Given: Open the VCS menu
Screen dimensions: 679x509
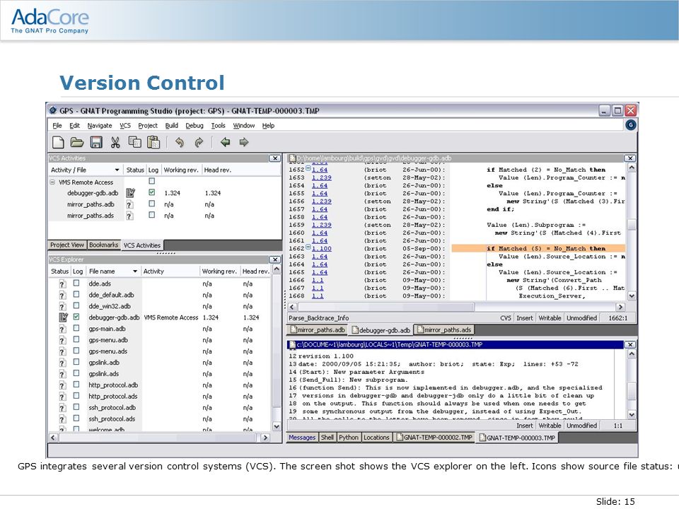Looking at the screenshot, I should click(125, 126).
